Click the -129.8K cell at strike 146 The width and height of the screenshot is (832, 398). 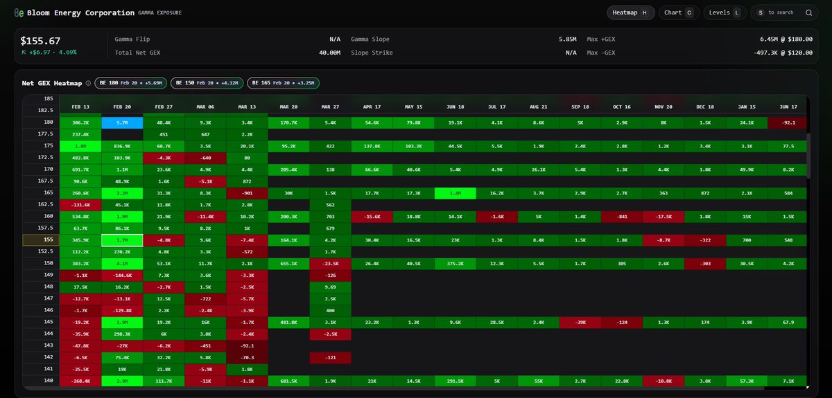(x=122, y=310)
